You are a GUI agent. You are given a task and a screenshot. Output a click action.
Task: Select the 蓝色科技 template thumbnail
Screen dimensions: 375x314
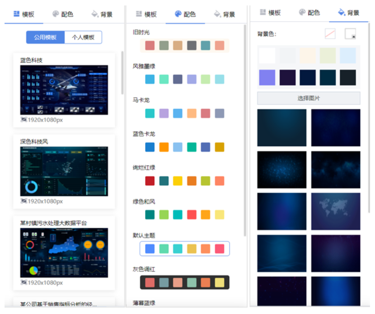tap(64, 90)
